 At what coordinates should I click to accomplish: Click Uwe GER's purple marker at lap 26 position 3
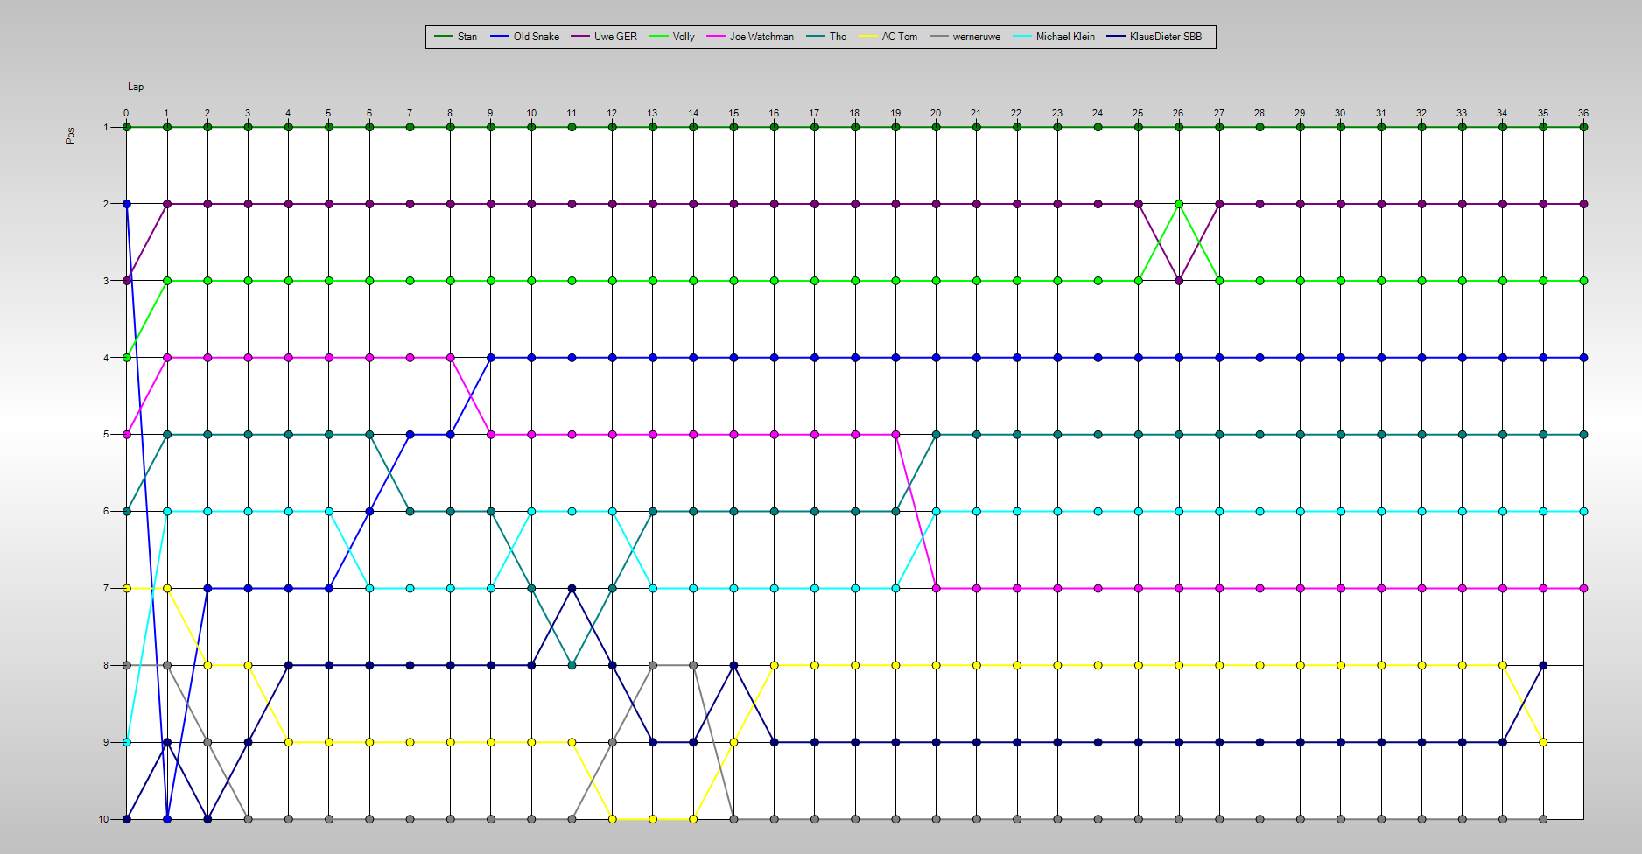(1179, 281)
